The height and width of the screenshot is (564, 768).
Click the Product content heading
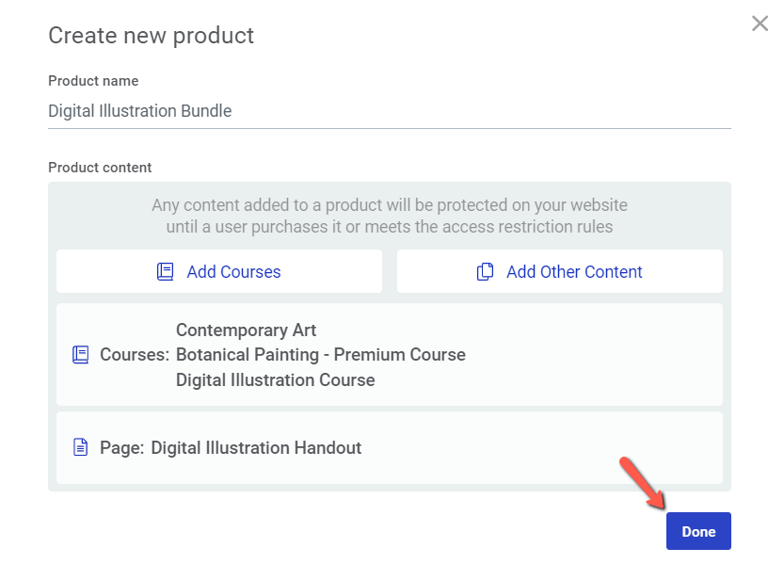pyautogui.click(x=100, y=168)
